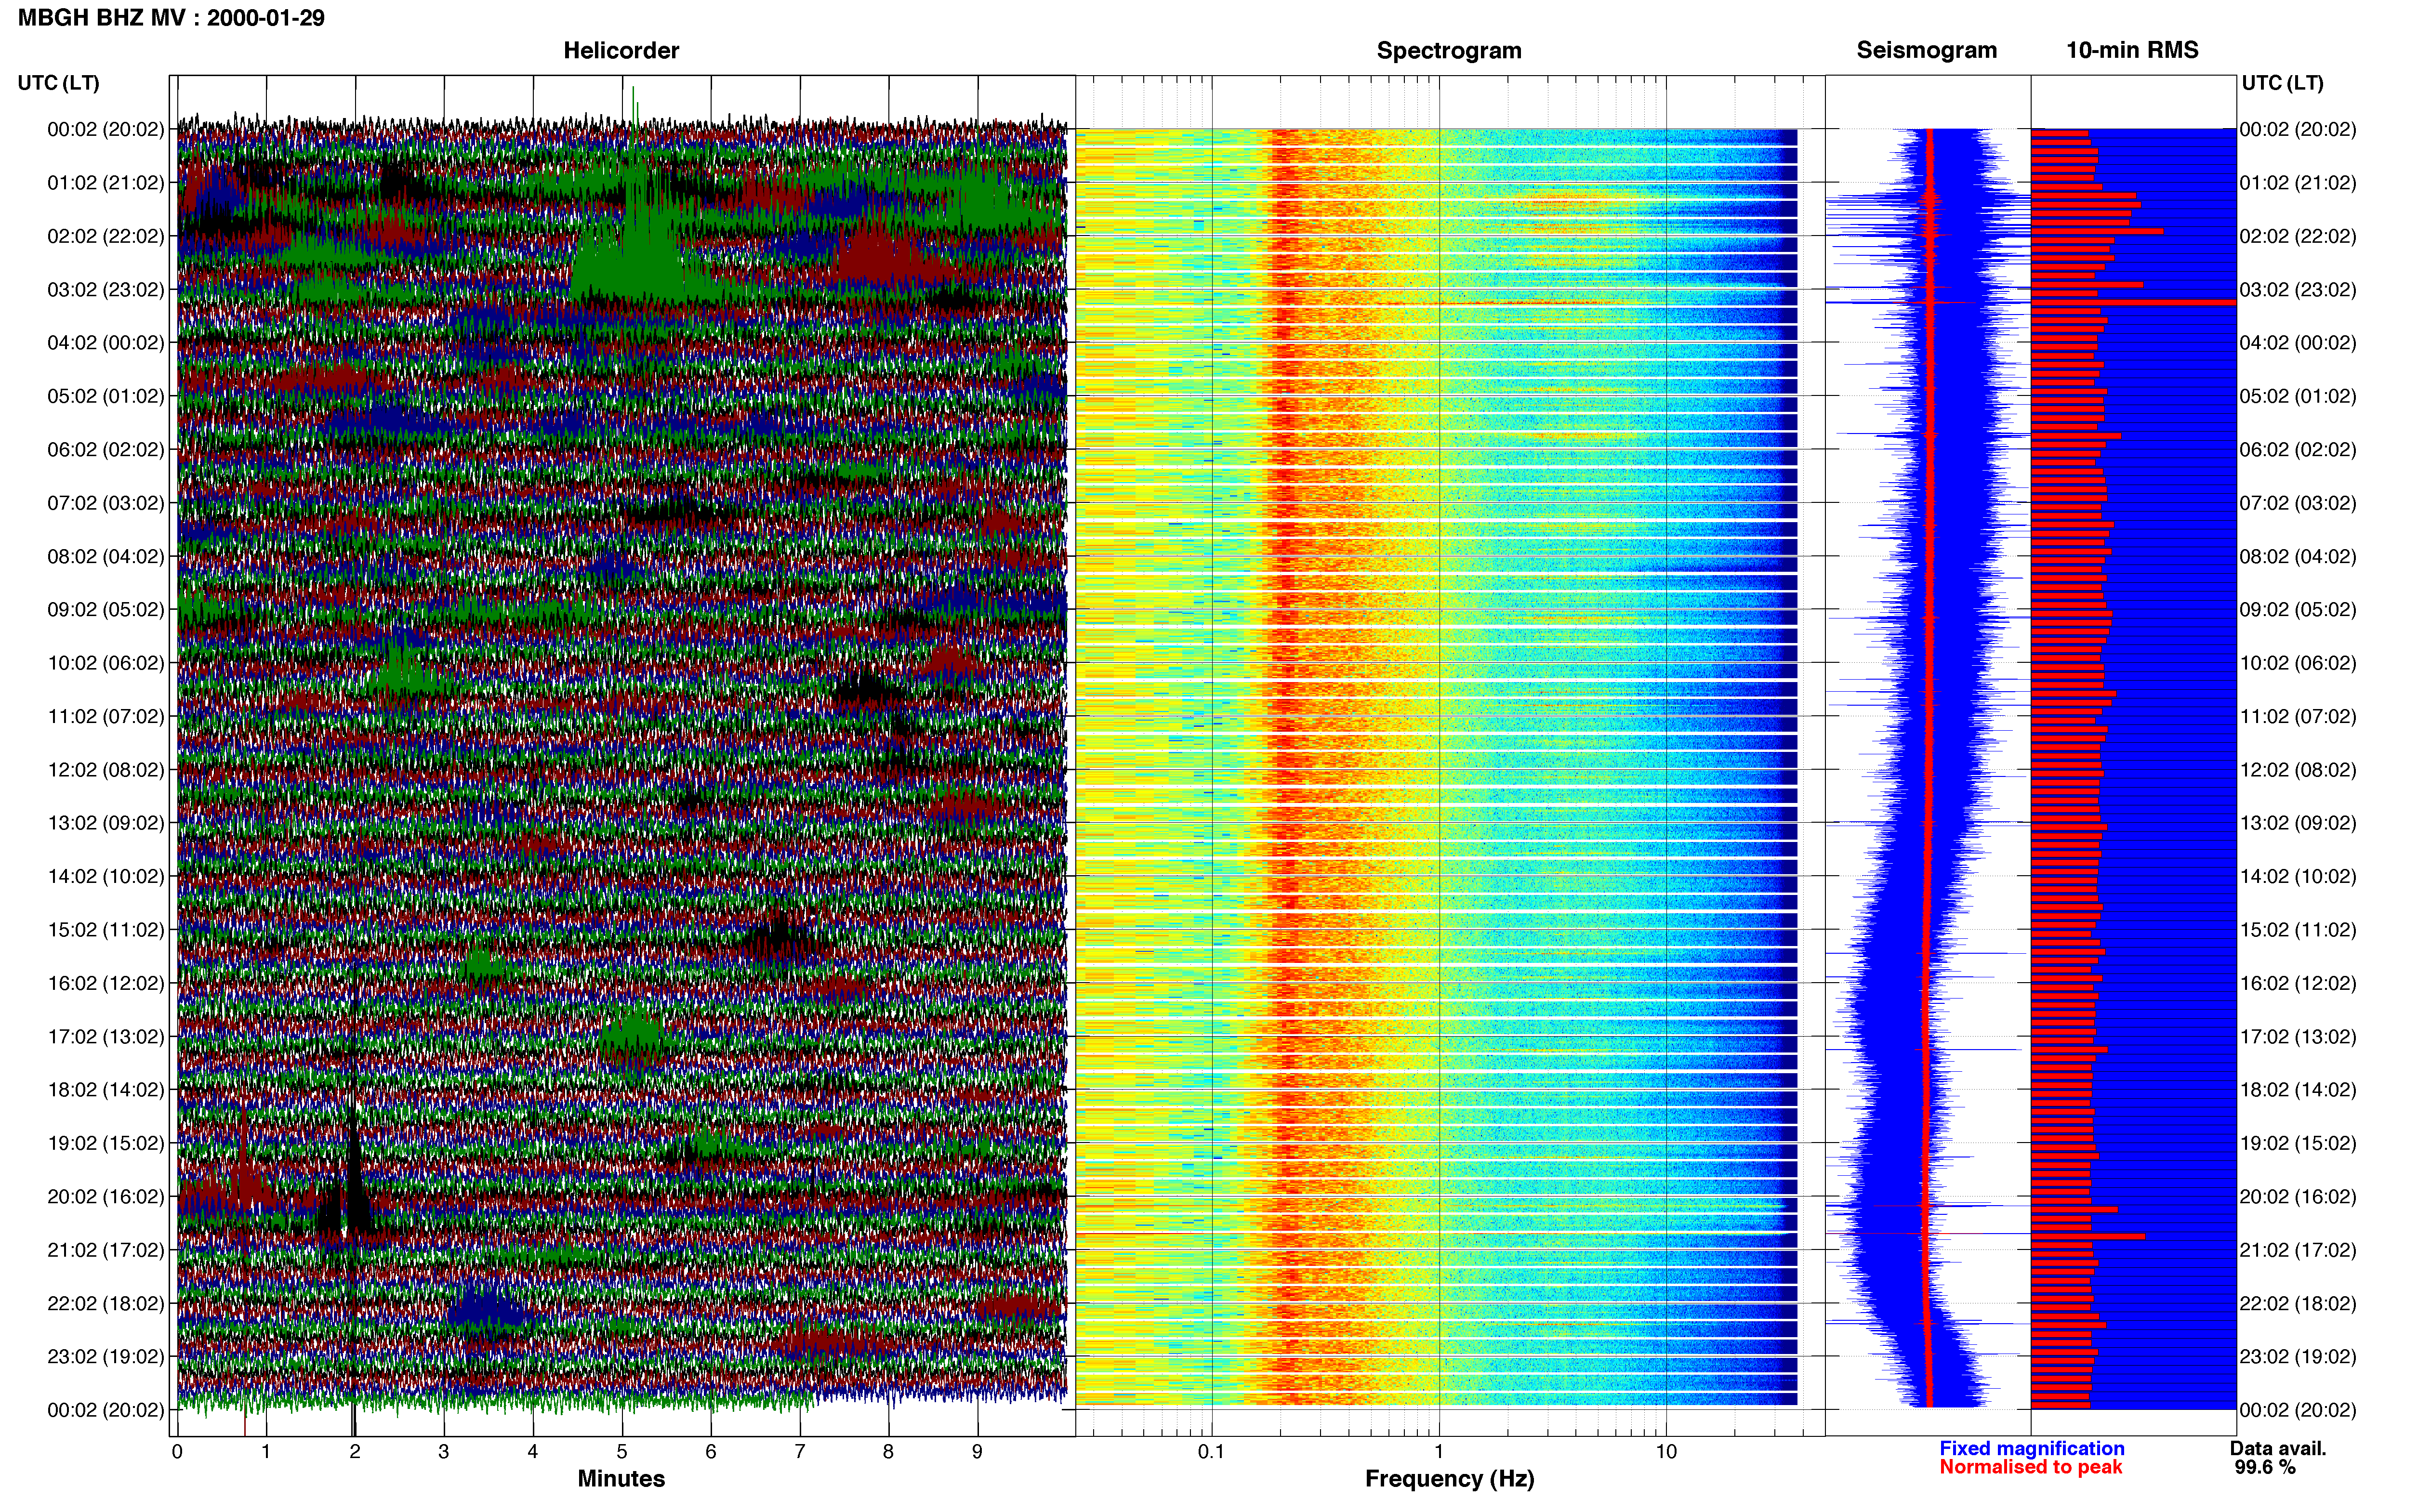Select the Seismogram panel heading
This screenshot has width=2418, height=1512.
(x=1926, y=50)
